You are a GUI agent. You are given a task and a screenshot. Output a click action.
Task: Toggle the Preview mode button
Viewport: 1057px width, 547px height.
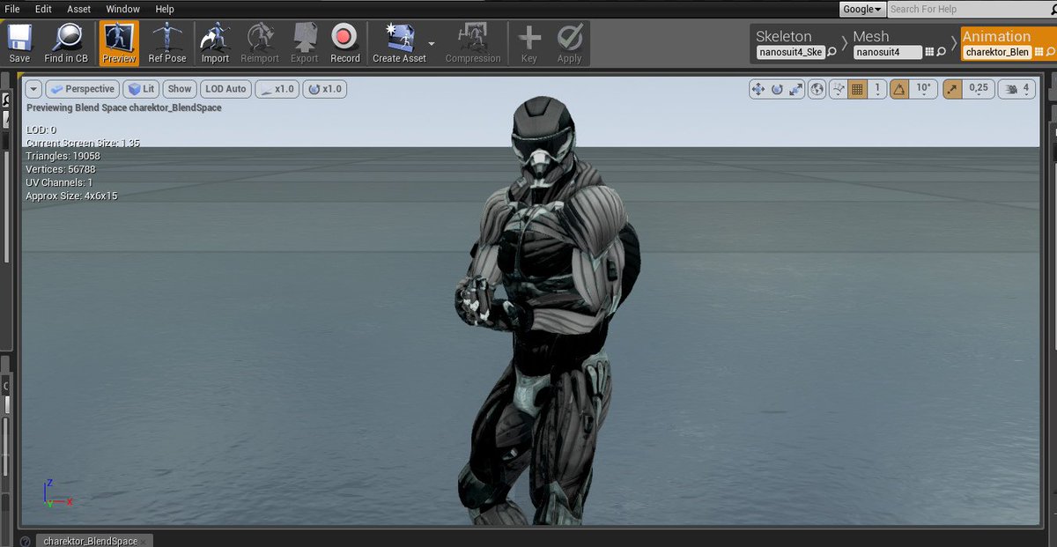tap(119, 43)
